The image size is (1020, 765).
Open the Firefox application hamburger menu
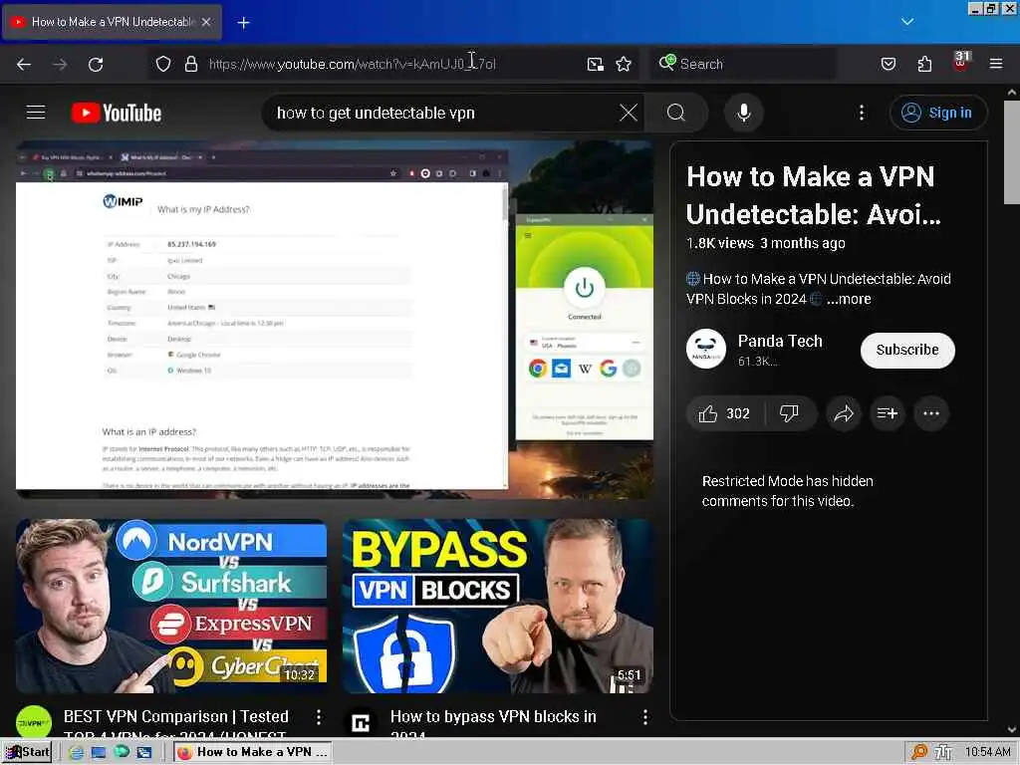coord(996,64)
